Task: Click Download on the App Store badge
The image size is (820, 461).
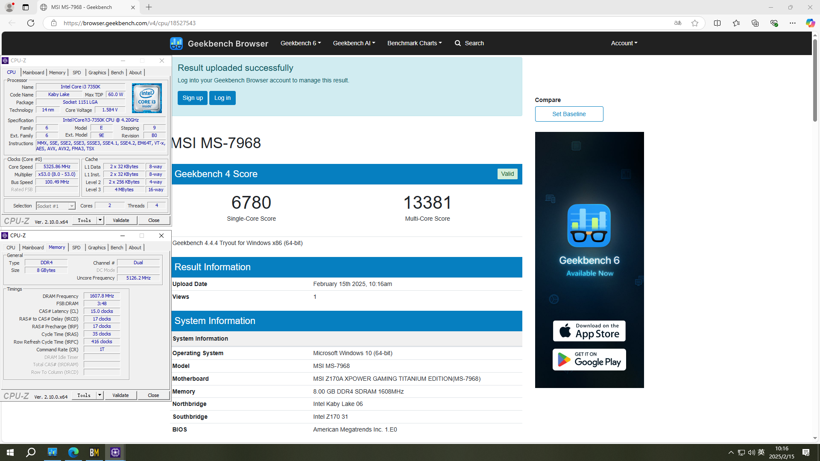Action: [x=589, y=331]
